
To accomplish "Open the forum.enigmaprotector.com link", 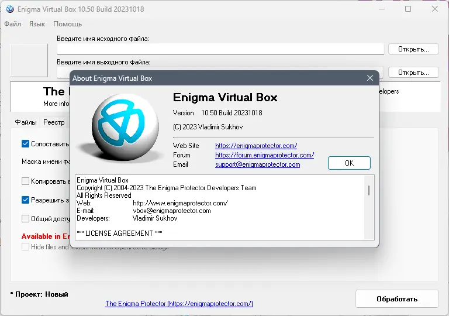I will [x=265, y=155].
